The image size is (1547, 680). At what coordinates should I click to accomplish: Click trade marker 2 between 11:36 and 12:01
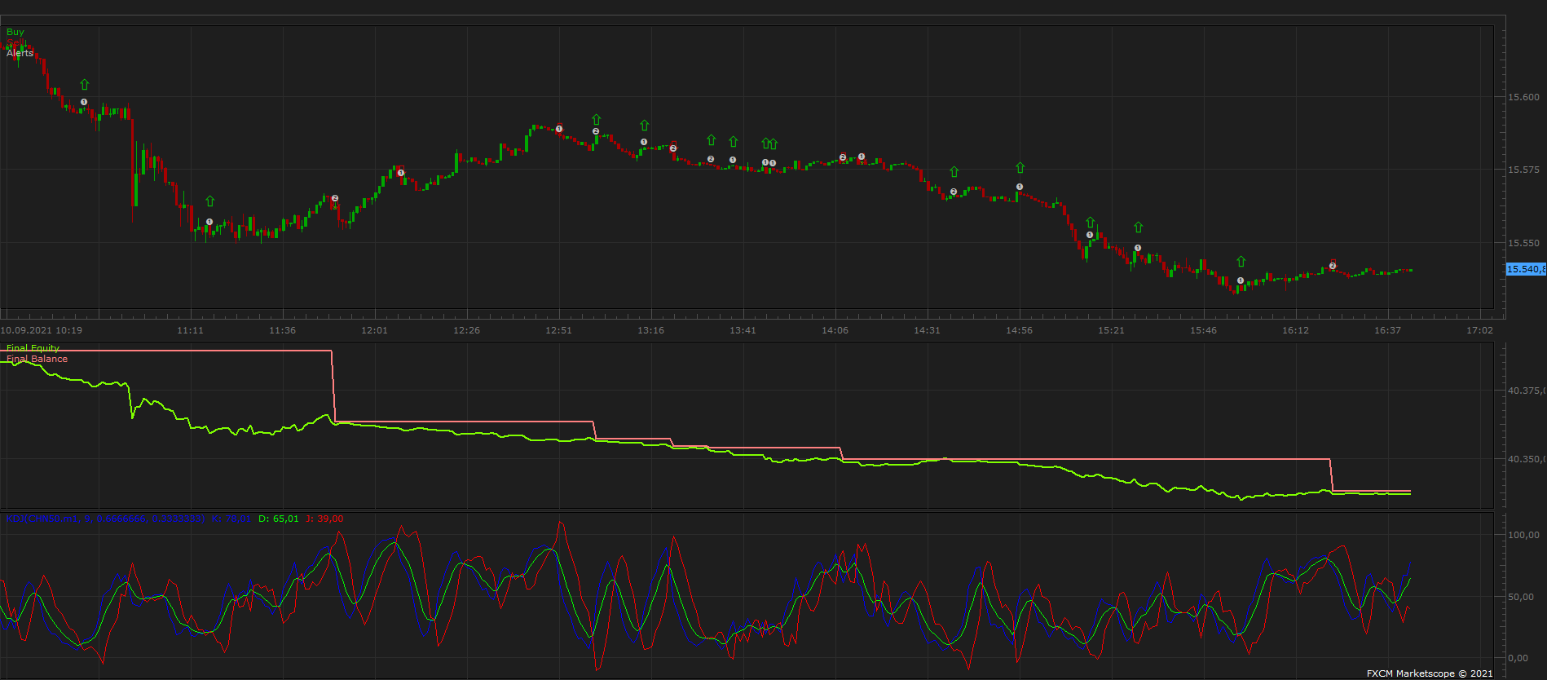tap(335, 198)
